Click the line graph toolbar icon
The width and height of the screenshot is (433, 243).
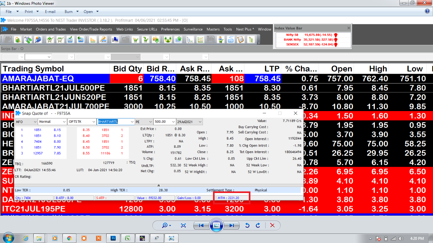click(200, 40)
